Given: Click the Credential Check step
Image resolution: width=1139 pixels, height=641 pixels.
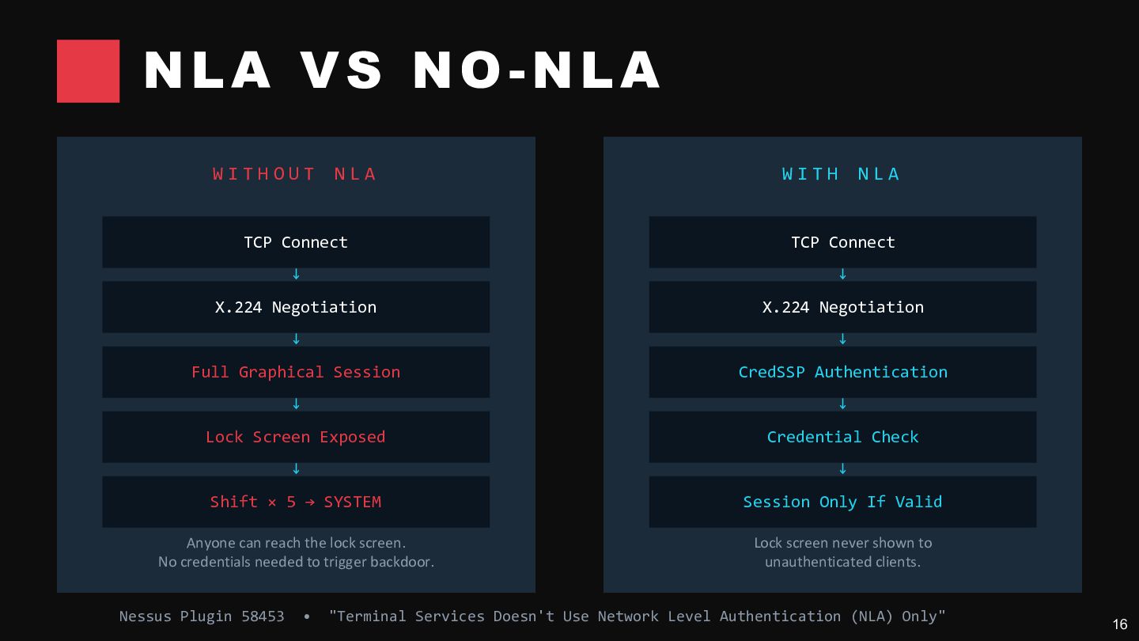Looking at the screenshot, I should (842, 437).
